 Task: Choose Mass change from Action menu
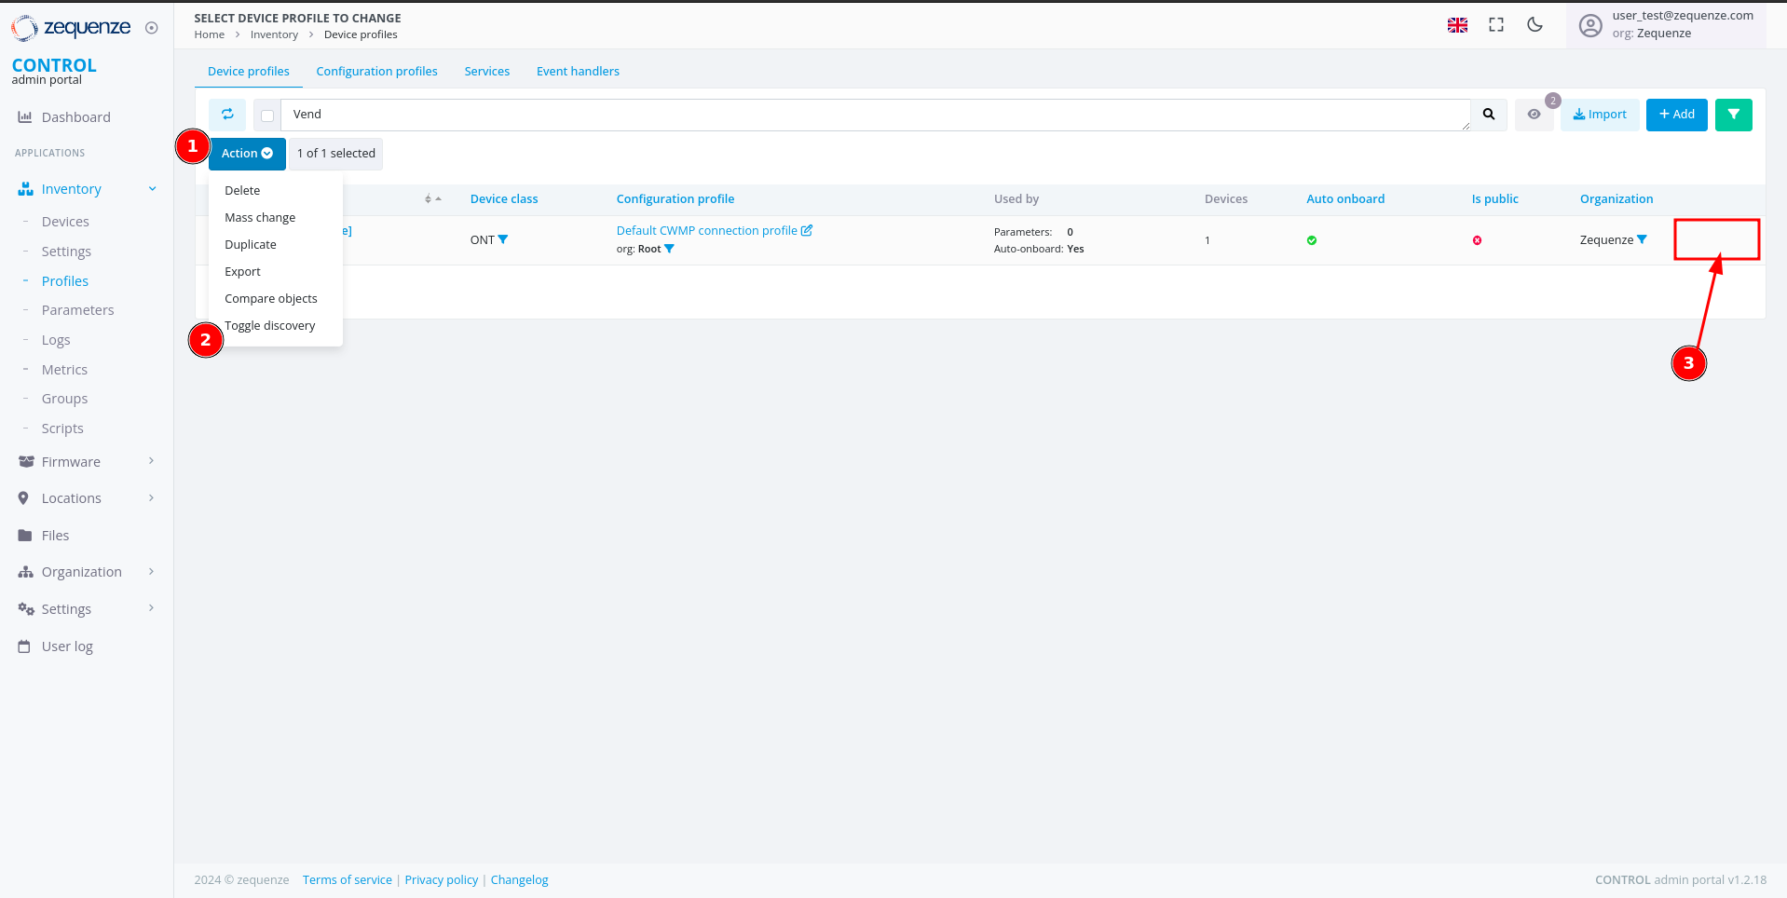point(260,217)
